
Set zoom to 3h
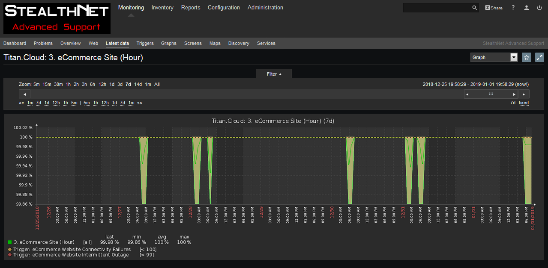(84, 85)
